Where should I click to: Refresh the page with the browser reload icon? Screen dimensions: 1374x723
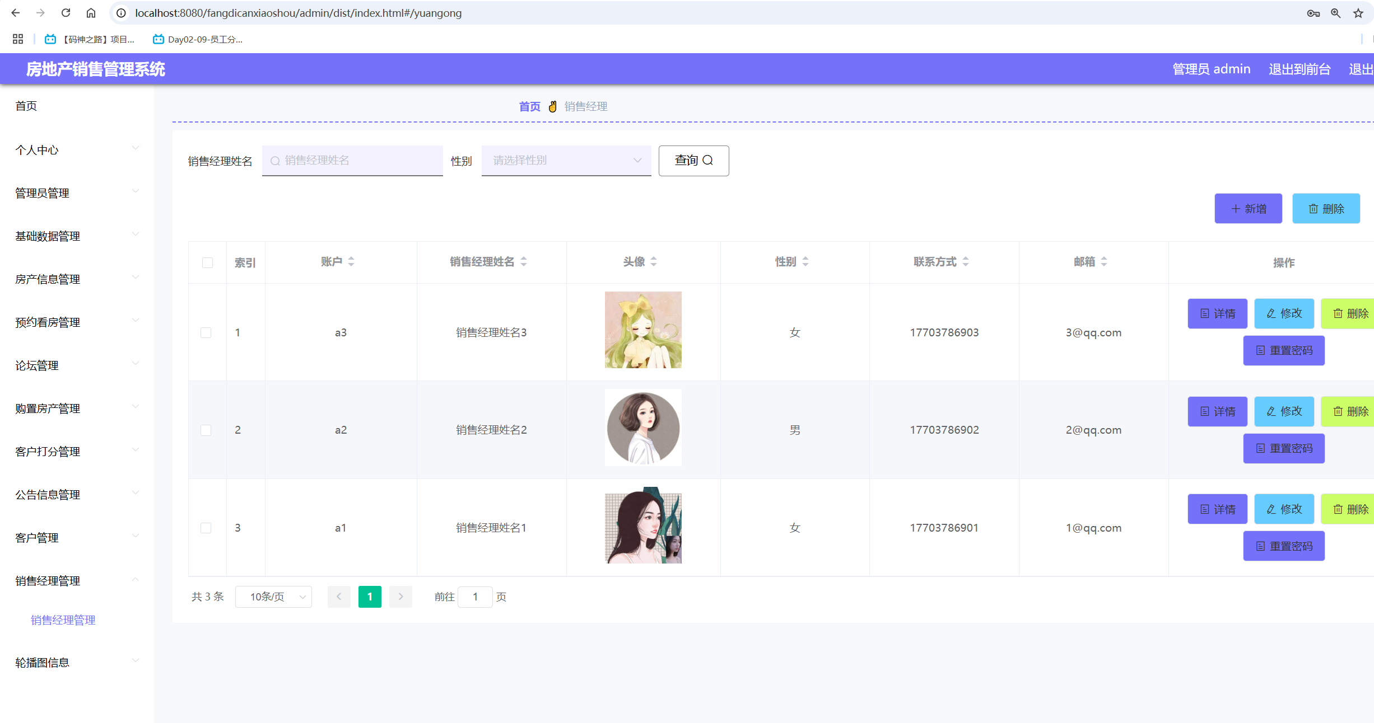(x=66, y=12)
